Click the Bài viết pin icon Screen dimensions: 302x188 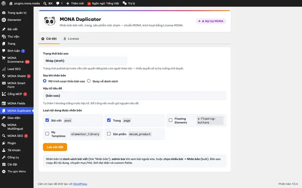(4, 29)
